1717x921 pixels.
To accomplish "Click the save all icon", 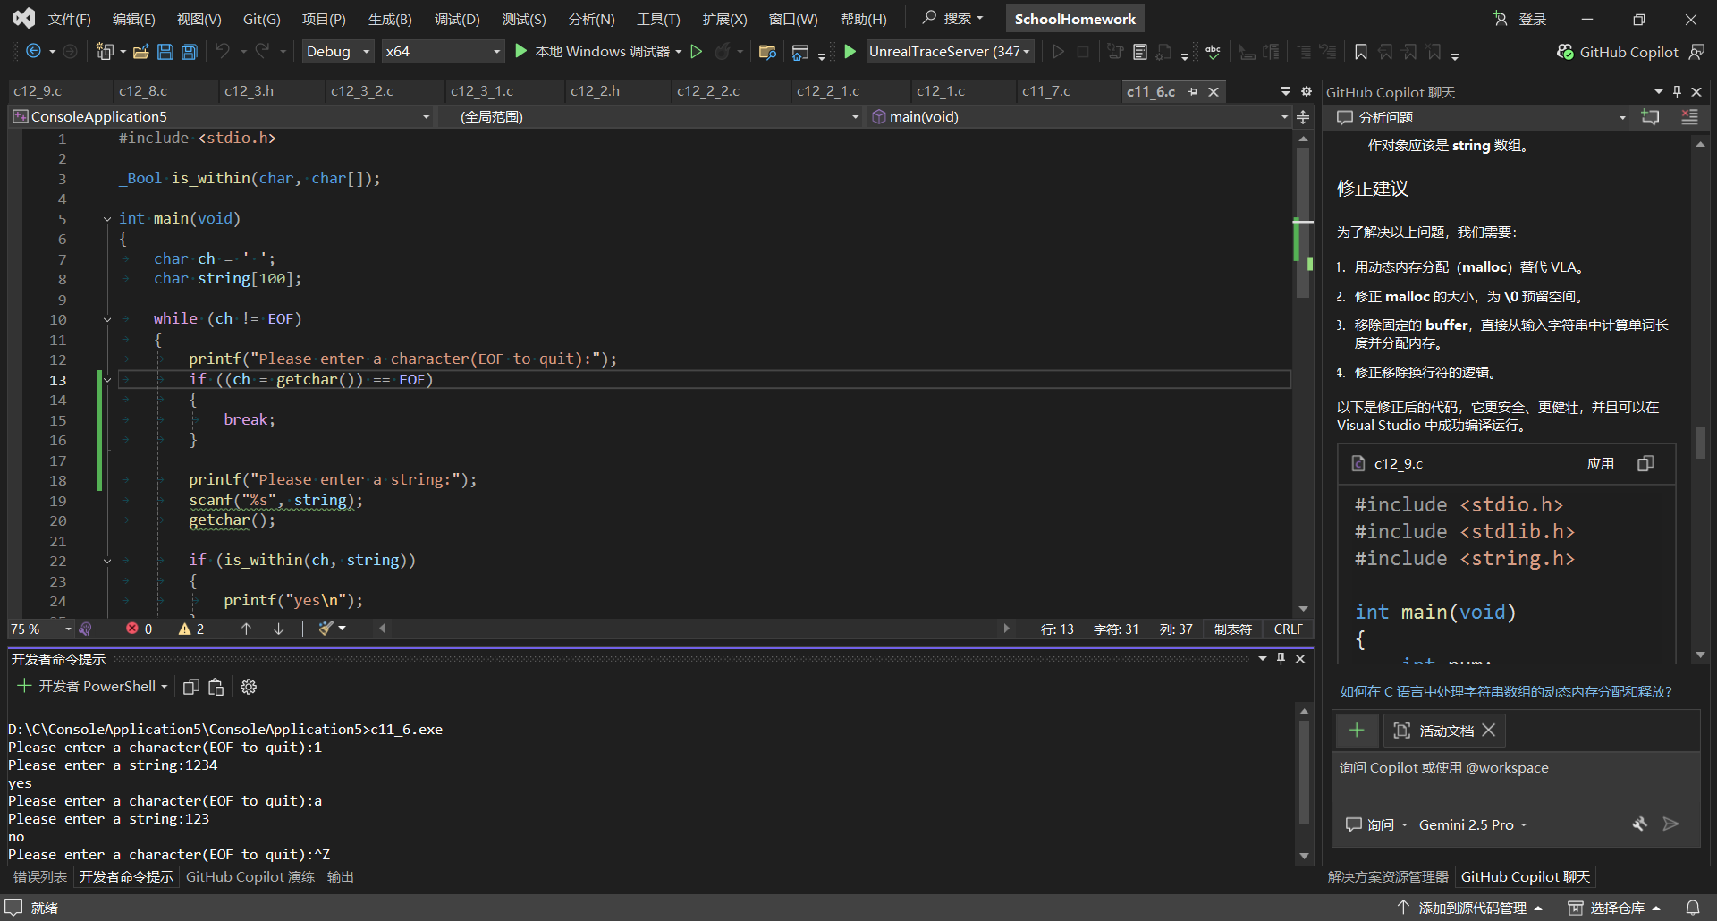I will (190, 52).
